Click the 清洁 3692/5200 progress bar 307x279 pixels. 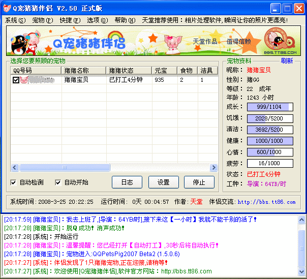tap(270, 130)
